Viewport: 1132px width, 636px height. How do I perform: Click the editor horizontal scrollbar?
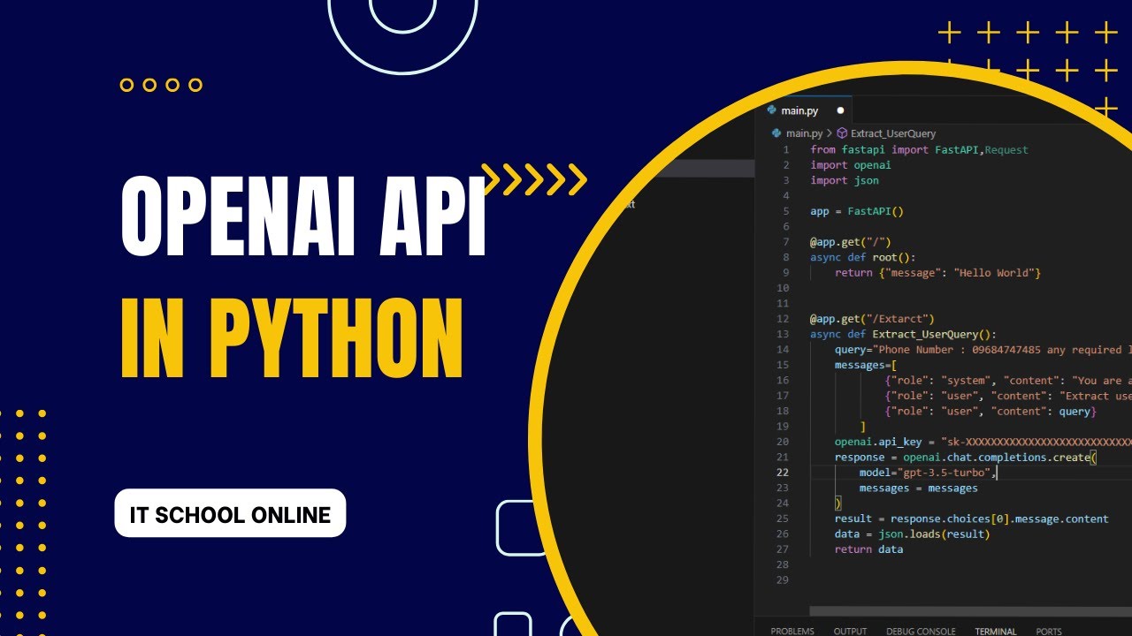click(970, 610)
